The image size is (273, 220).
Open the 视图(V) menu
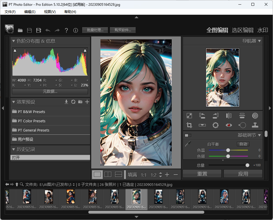coord(50,12)
